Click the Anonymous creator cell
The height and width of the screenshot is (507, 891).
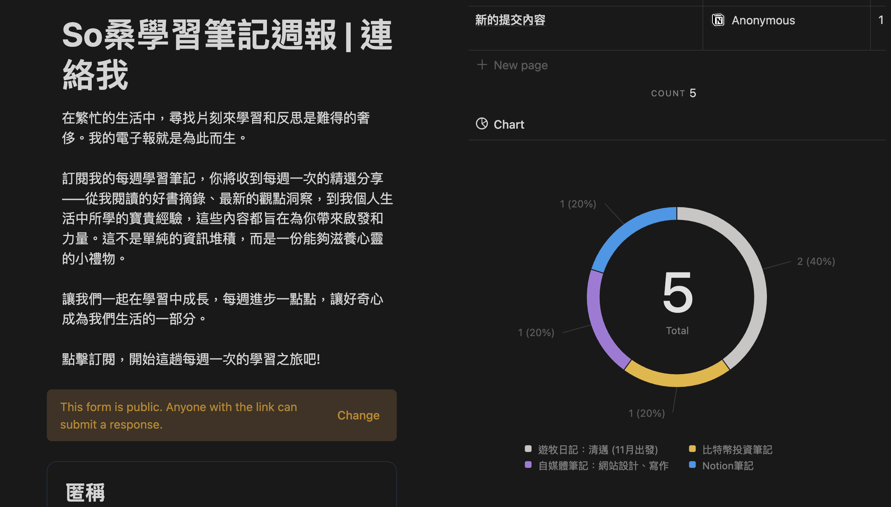(763, 20)
